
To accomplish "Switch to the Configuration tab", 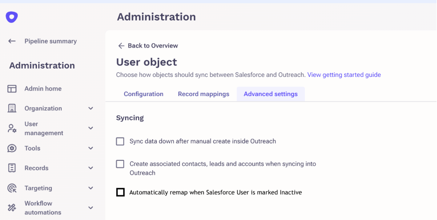I will click(143, 94).
